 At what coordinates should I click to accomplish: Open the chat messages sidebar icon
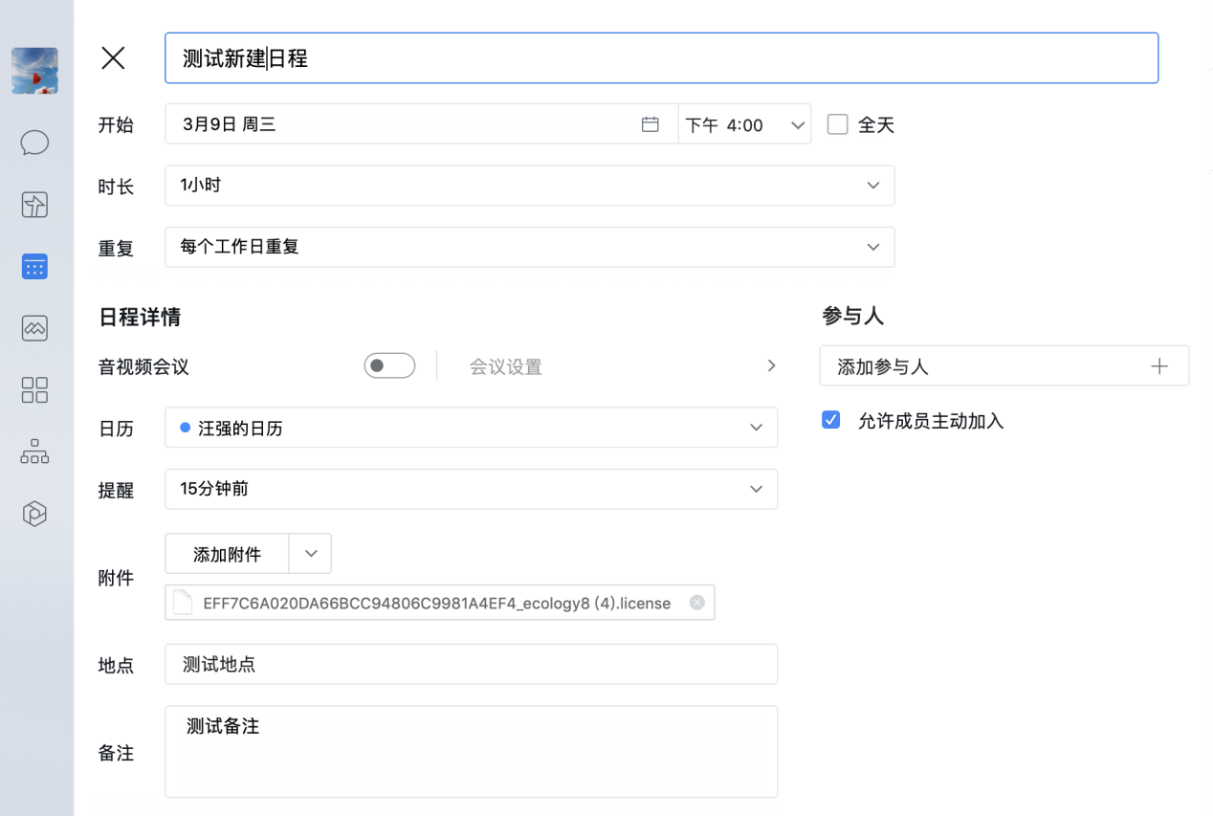click(x=34, y=143)
